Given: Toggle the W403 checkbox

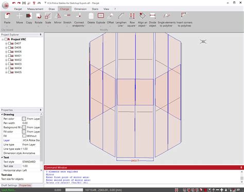Looking at the screenshot, I should (9, 64).
